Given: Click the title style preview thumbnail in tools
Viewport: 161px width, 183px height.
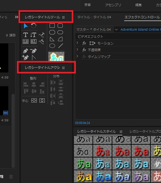Looking at the screenshot, I should [56, 57].
